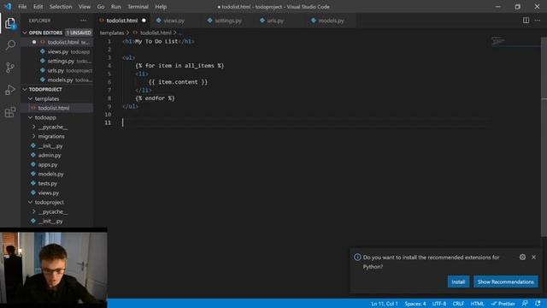Open the Edit menu
The height and width of the screenshot is (308, 547).
[38, 7]
